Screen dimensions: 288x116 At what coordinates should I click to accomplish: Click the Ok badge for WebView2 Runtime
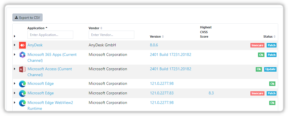pos(272,103)
